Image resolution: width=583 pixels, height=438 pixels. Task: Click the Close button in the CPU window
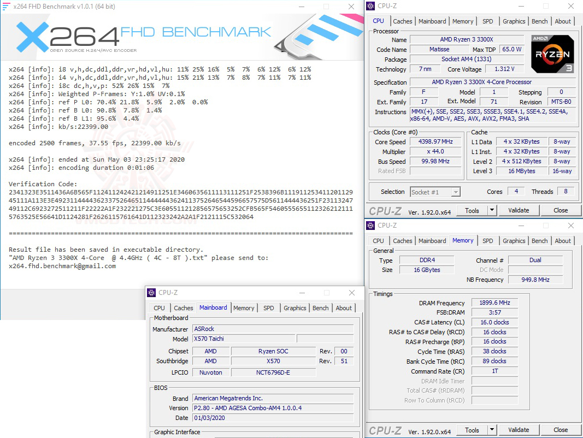click(560, 210)
